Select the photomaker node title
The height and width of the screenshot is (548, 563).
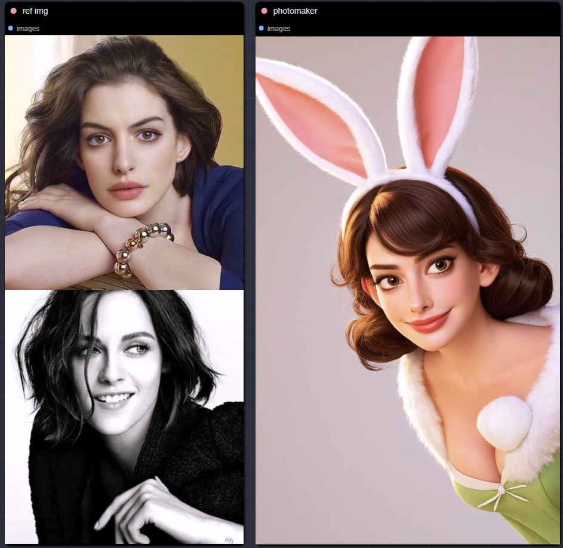(295, 11)
